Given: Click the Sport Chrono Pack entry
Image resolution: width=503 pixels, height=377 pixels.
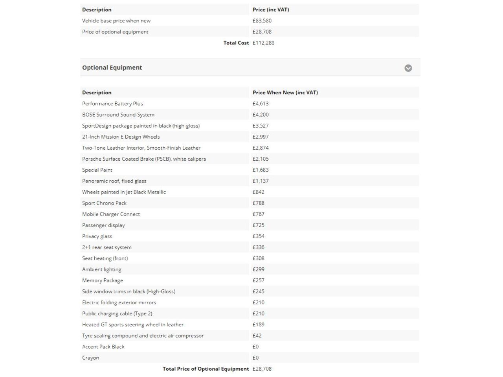Looking at the screenshot, I should pos(104,203).
